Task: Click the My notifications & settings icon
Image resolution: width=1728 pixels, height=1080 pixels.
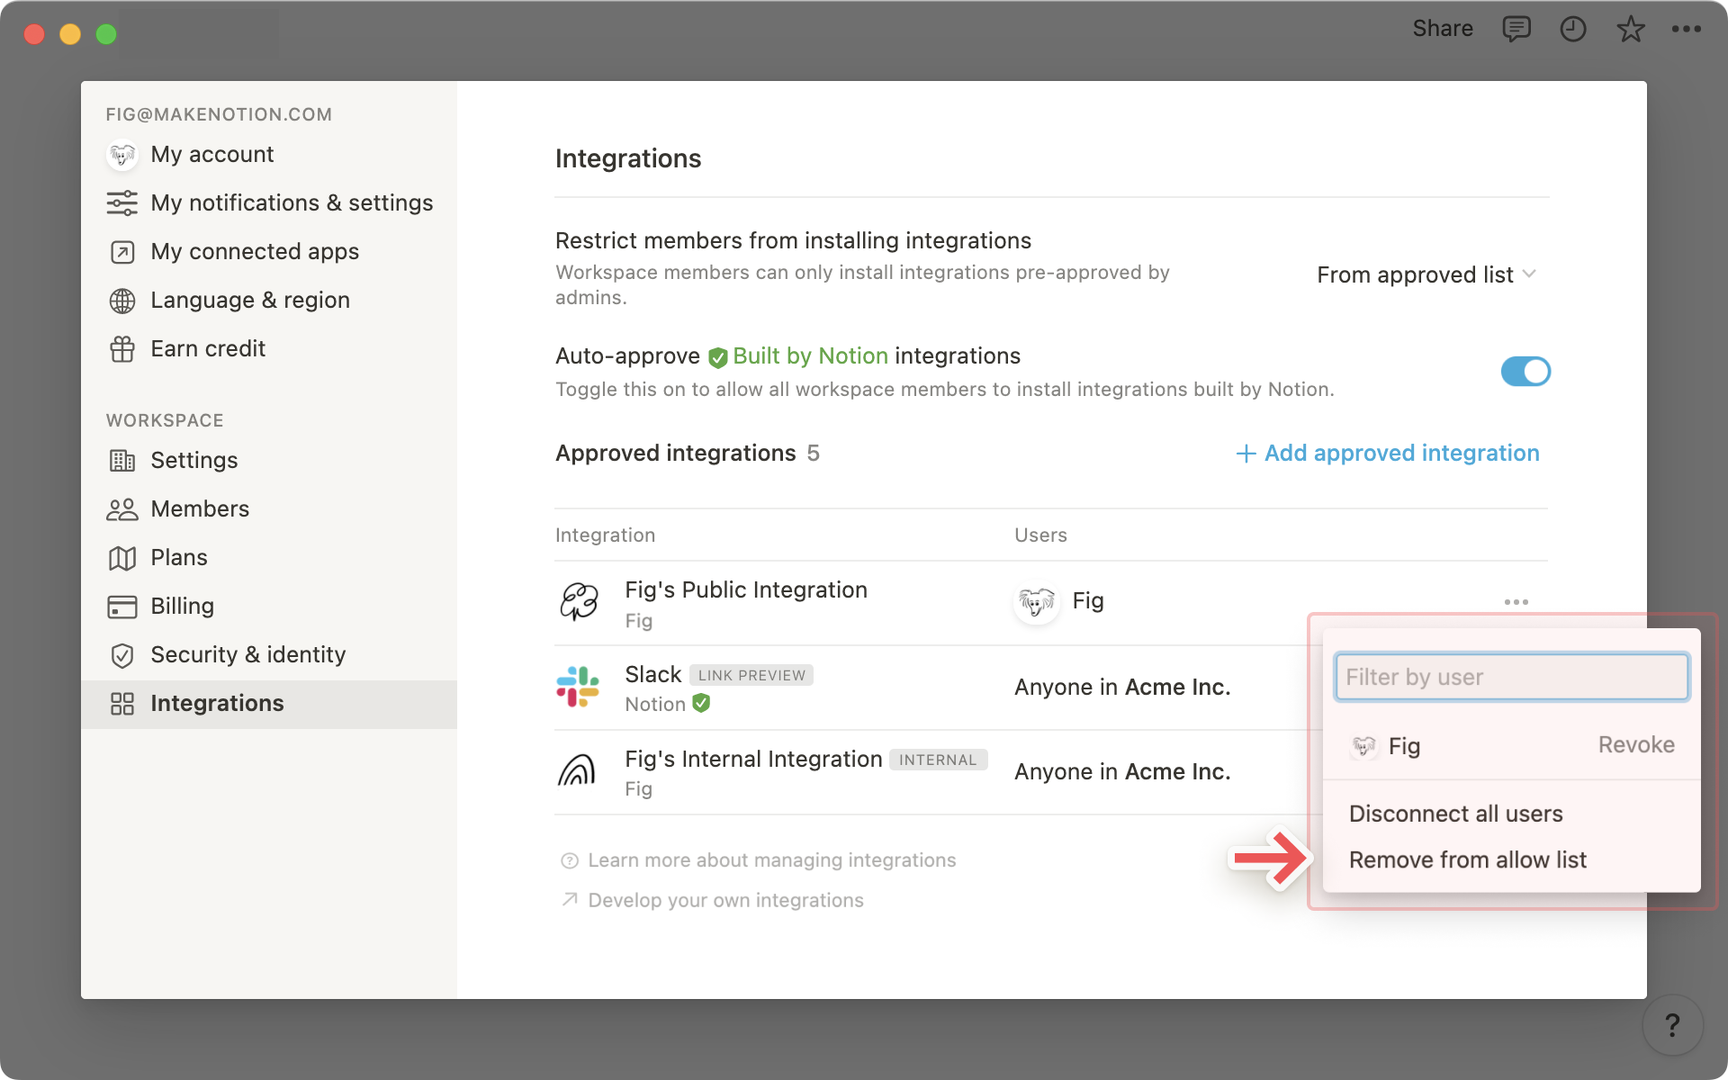Action: pos(121,202)
